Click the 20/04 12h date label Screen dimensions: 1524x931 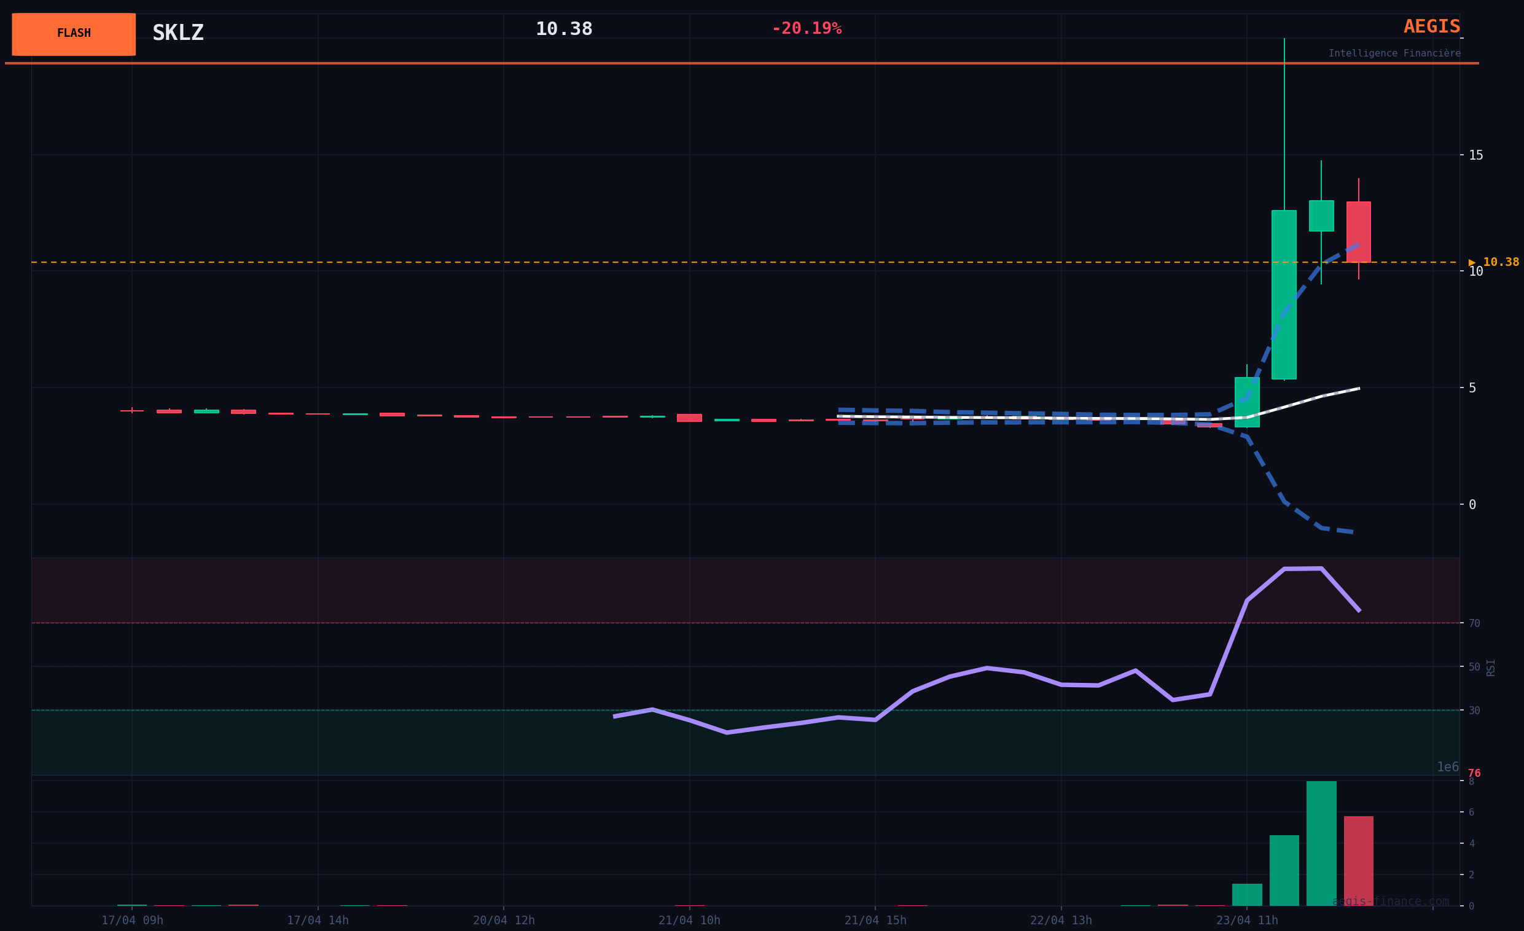click(x=504, y=921)
